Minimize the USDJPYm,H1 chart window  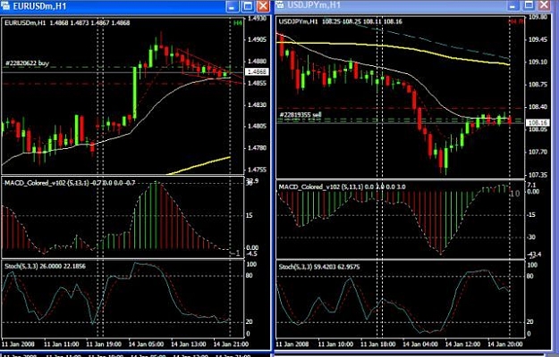pyautogui.click(x=513, y=5)
